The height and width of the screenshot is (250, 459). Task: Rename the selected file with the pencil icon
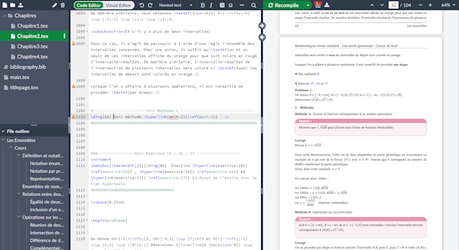(55, 5)
